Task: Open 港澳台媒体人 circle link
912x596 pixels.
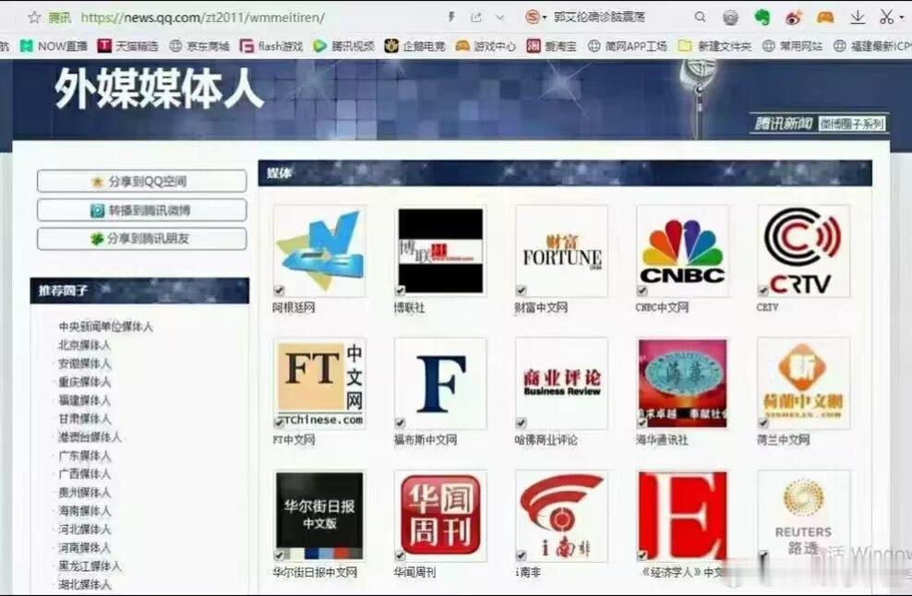Action: 90,436
